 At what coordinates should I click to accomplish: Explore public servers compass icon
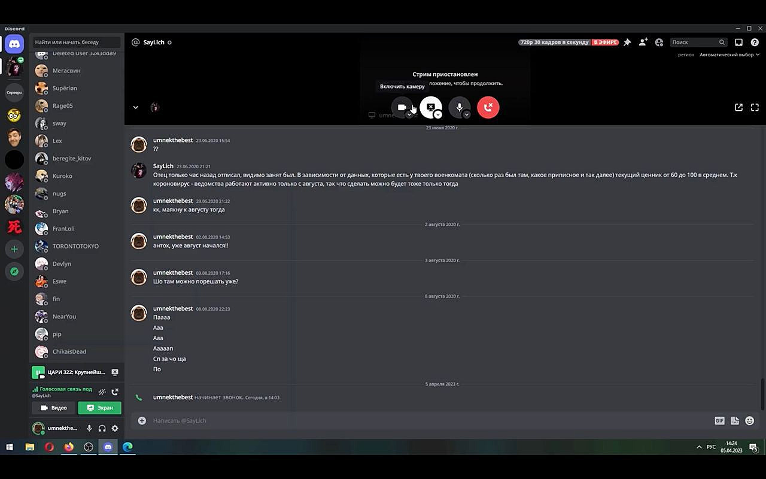[14, 272]
